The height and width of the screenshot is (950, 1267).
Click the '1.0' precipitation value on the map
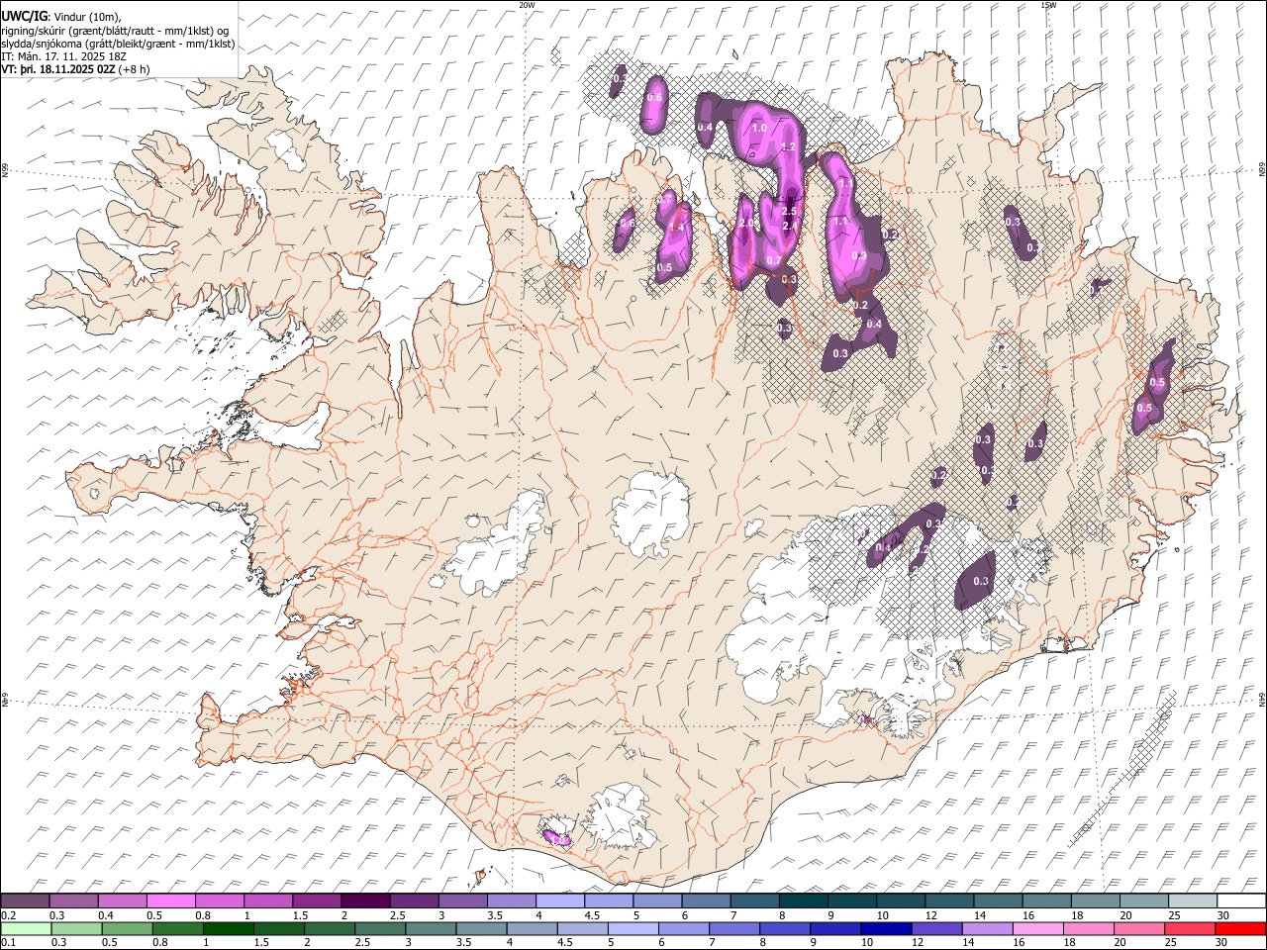(x=759, y=129)
